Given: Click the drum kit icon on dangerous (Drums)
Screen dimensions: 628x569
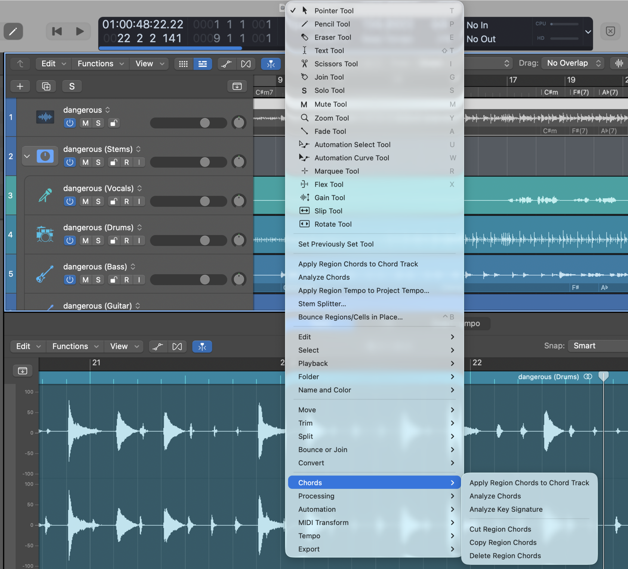Looking at the screenshot, I should [44, 235].
